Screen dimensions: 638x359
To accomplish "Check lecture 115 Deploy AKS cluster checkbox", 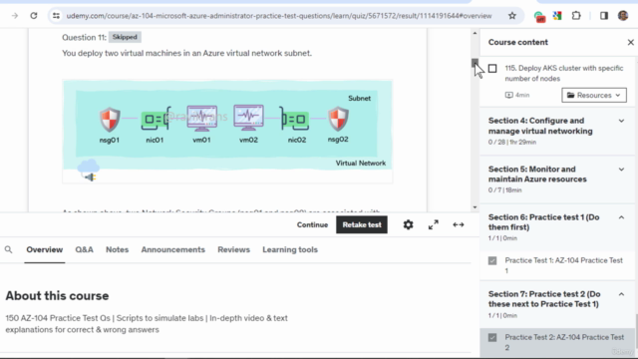I will click(x=492, y=69).
